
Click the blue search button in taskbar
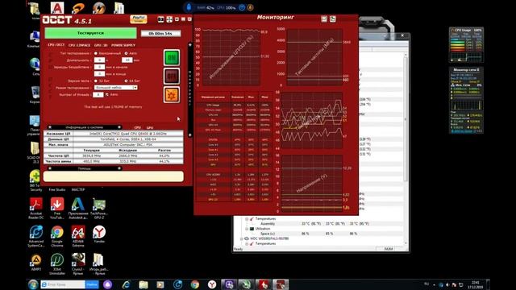coord(92,284)
